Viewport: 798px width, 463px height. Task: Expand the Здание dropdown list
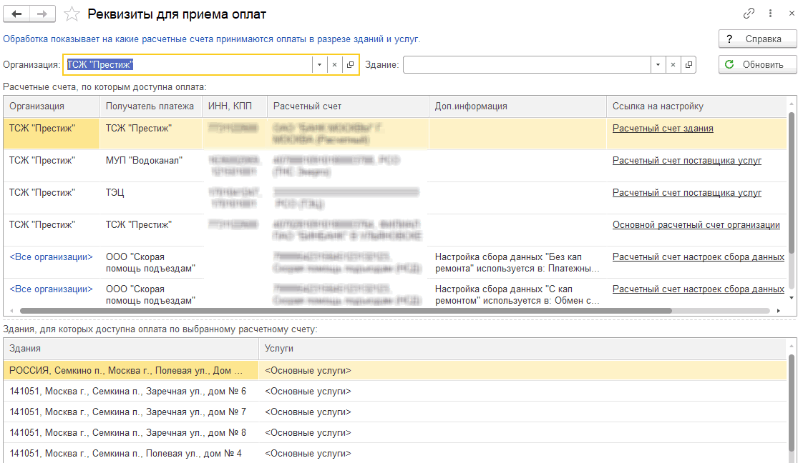(657, 64)
